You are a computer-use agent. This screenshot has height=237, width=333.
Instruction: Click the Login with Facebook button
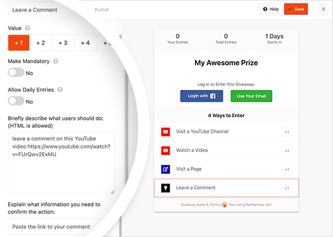(201, 96)
